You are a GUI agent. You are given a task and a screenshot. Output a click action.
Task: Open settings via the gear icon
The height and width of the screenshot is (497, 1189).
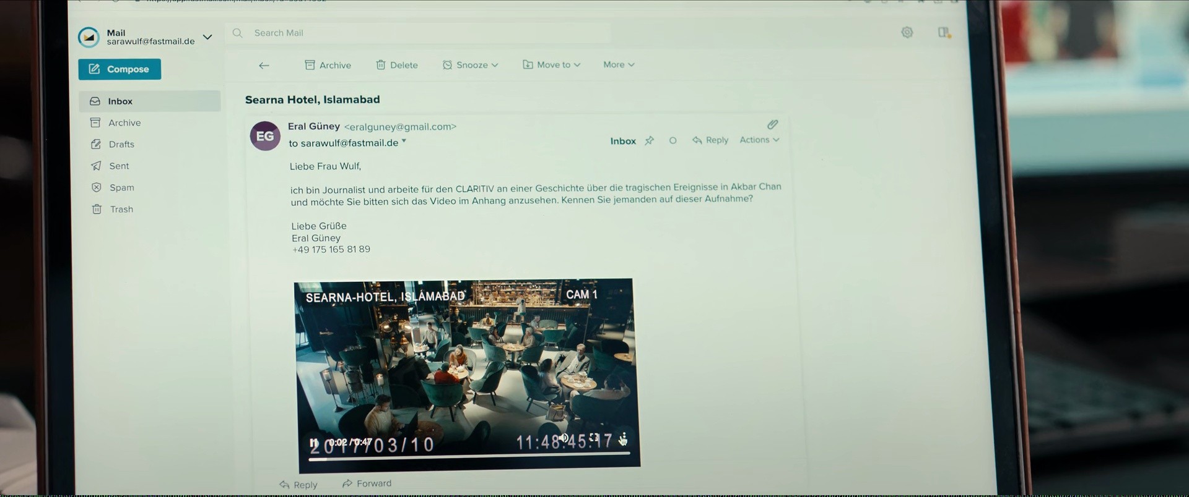pyautogui.click(x=907, y=32)
